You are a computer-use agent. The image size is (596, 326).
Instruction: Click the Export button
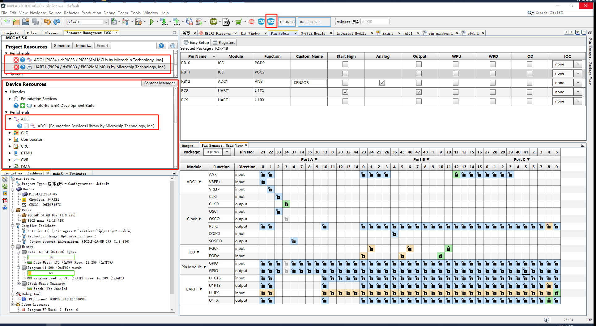[x=102, y=46]
